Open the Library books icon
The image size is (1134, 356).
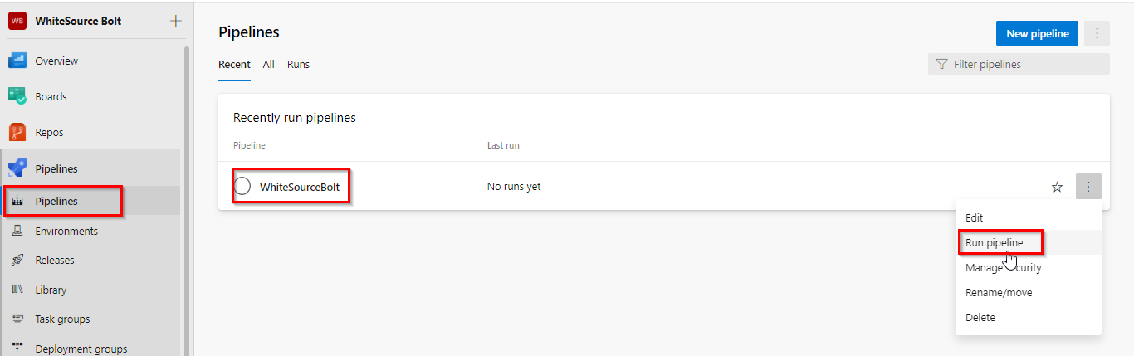pos(17,290)
